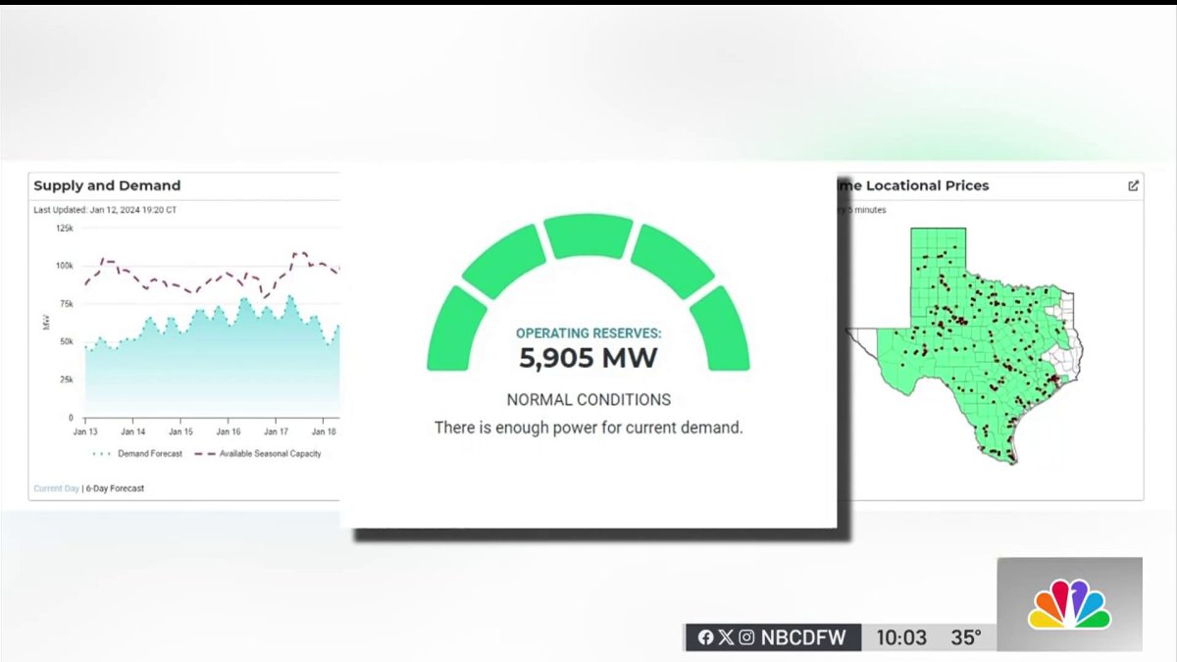Click the NBCDFW station label
Screen dimensions: 1177x662
point(804,637)
